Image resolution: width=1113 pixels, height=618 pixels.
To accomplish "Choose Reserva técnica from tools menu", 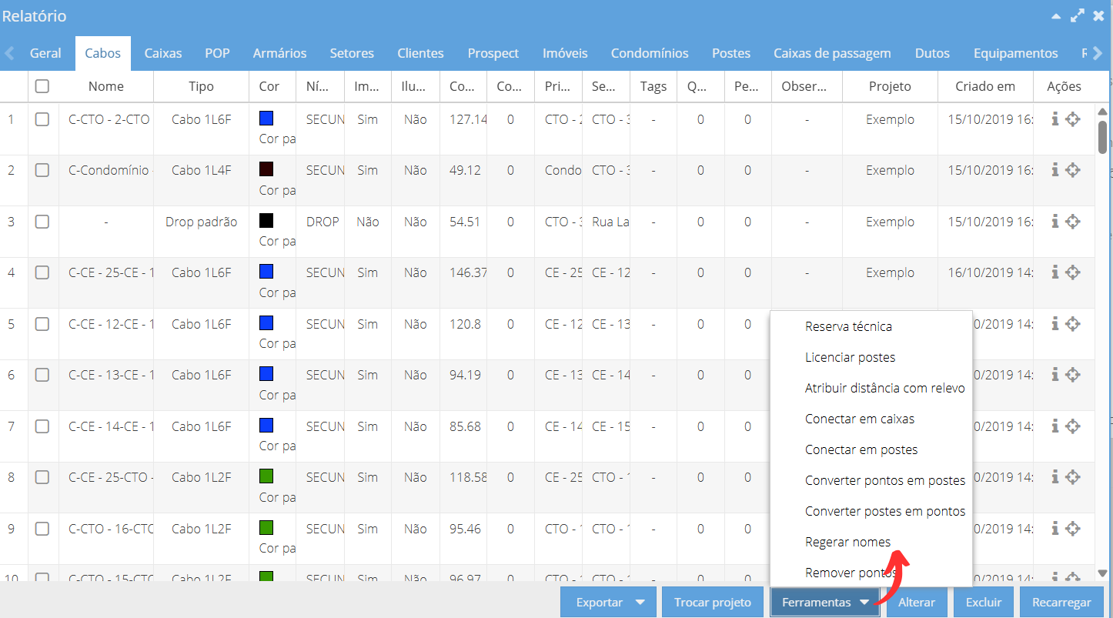I will (871, 326).
